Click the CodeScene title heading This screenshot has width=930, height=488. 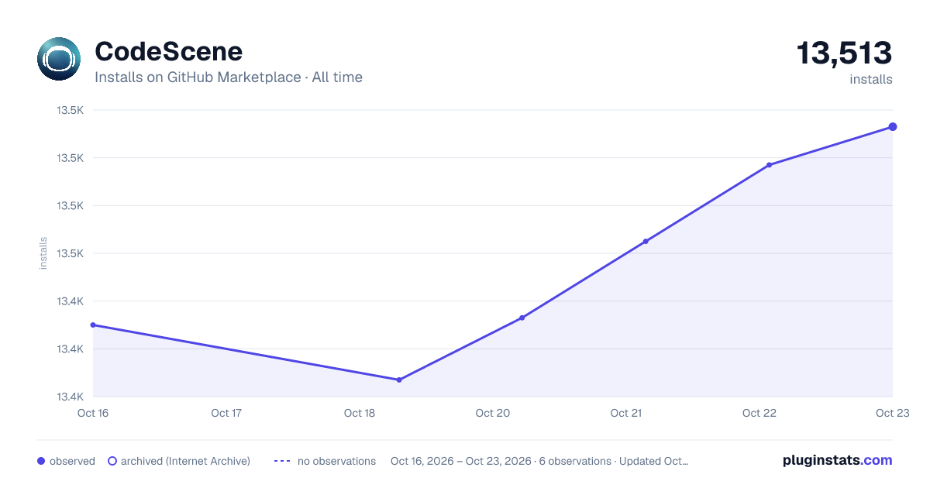[x=168, y=51]
